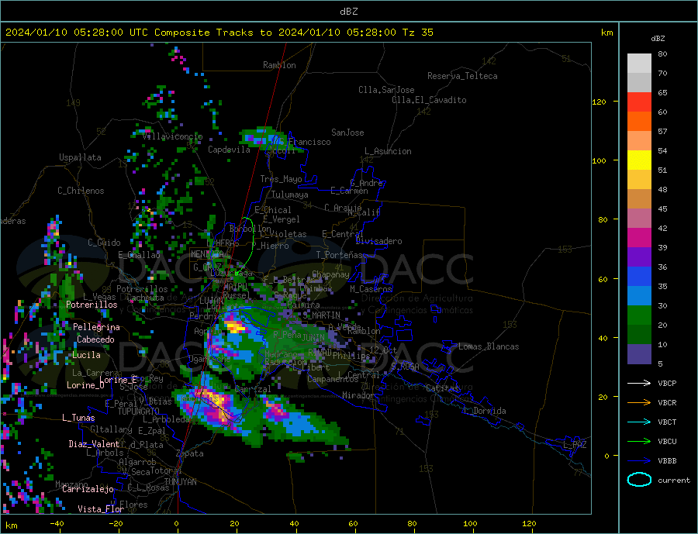The image size is (698, 534).
Task: Click the 'dBZ' heading above the color scale
Action: point(658,39)
